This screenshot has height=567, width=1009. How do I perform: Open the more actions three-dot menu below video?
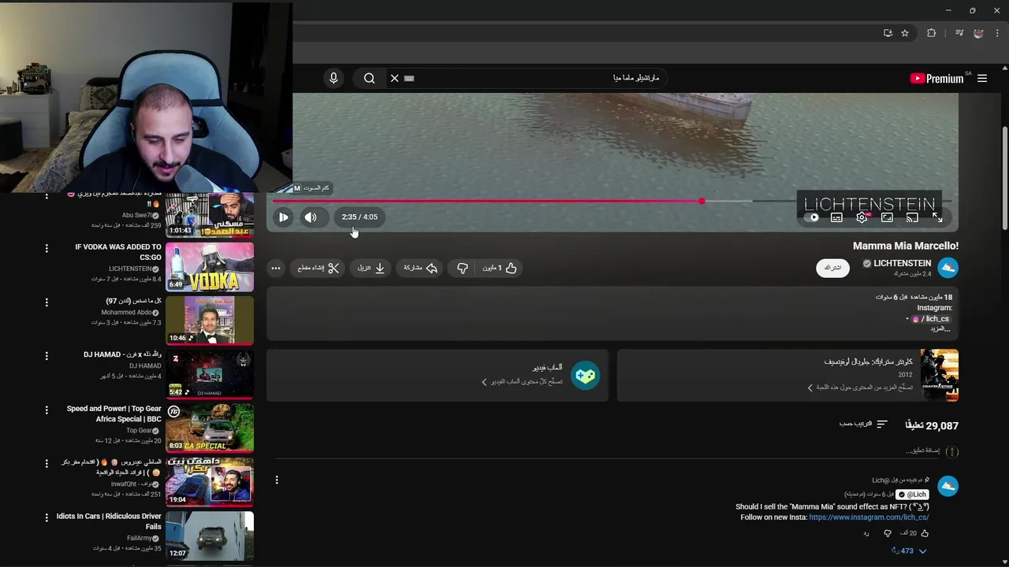[x=275, y=268]
